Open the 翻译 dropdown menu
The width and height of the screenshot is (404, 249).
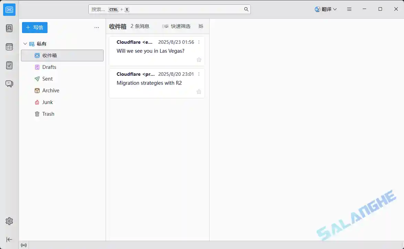click(326, 9)
